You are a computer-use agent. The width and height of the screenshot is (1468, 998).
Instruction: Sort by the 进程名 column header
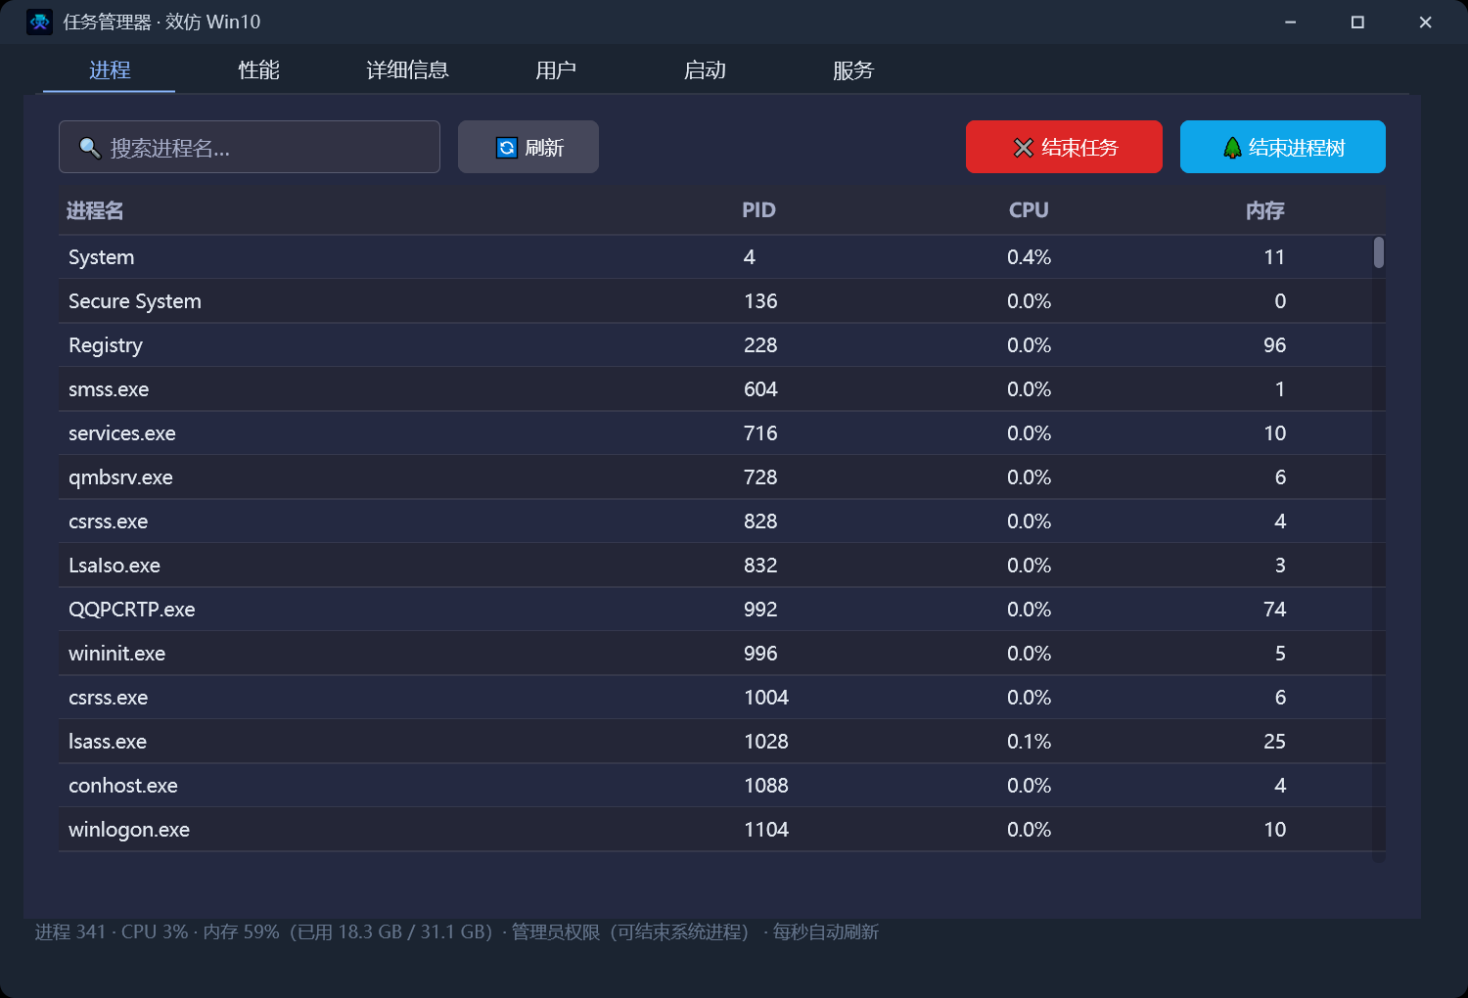[95, 210]
